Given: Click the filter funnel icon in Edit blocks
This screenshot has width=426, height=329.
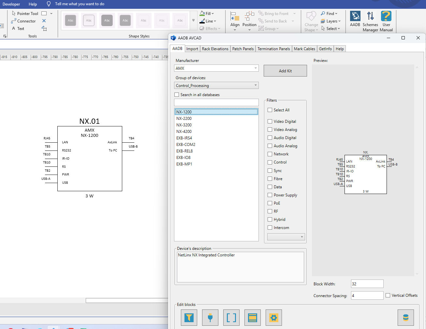Looking at the screenshot, I should tap(189, 318).
